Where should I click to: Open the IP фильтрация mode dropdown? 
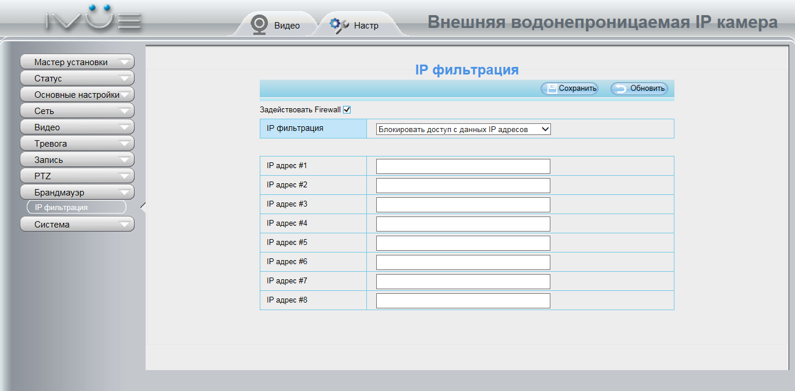pyautogui.click(x=463, y=129)
